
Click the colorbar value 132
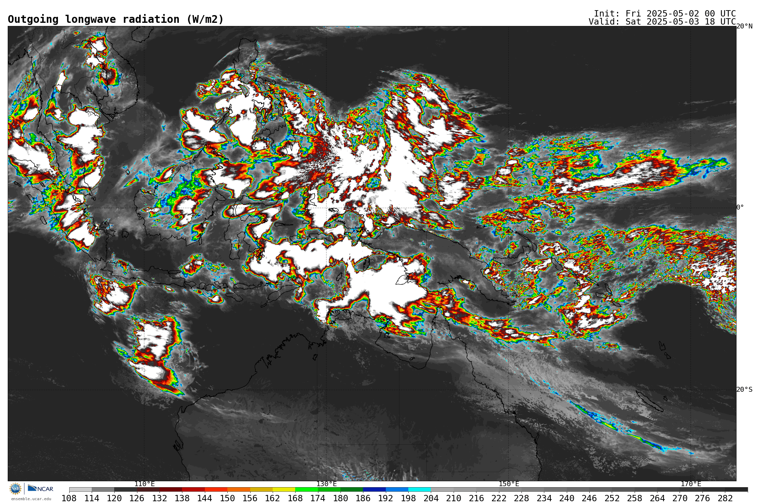[x=160, y=498]
